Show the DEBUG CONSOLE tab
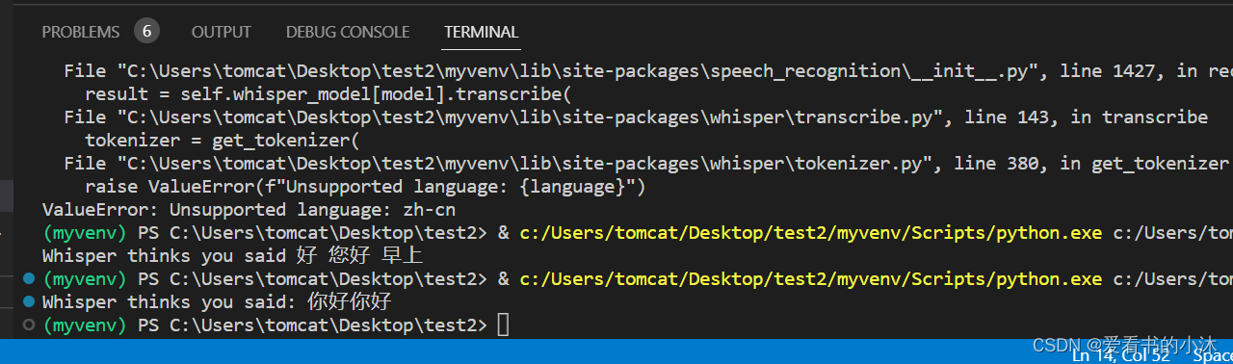Image resolution: width=1233 pixels, height=364 pixels. 348,32
